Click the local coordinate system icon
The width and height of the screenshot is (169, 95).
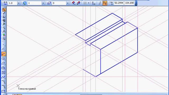tap(94, 3)
